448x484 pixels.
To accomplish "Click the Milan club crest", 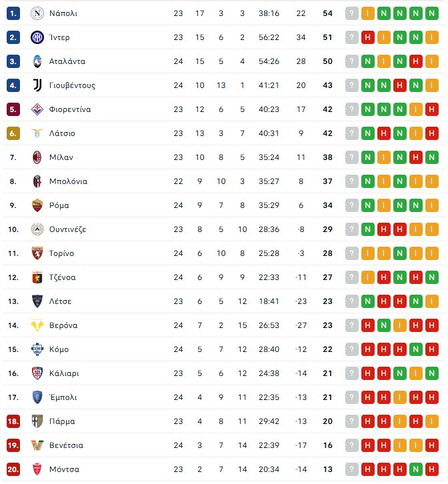I will pos(37,157).
